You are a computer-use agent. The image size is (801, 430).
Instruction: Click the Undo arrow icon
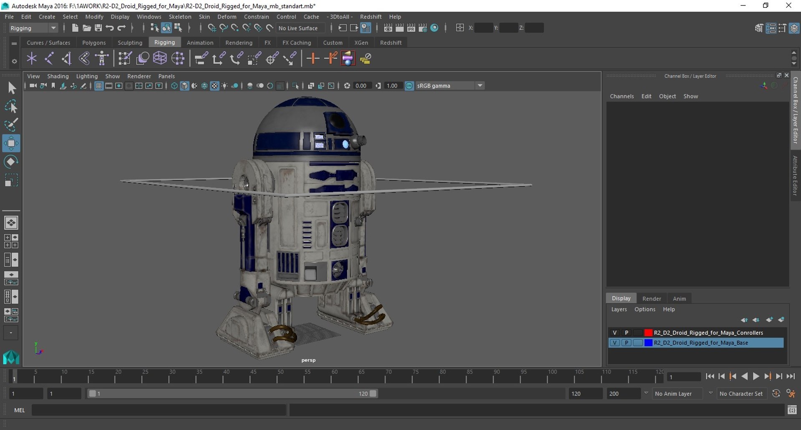coord(110,28)
